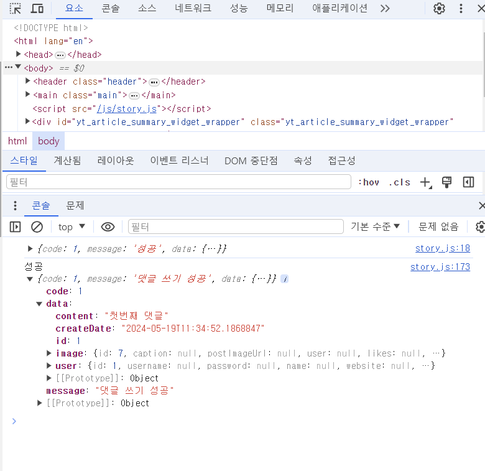Open the 애플리케이션 tab

(x=339, y=8)
